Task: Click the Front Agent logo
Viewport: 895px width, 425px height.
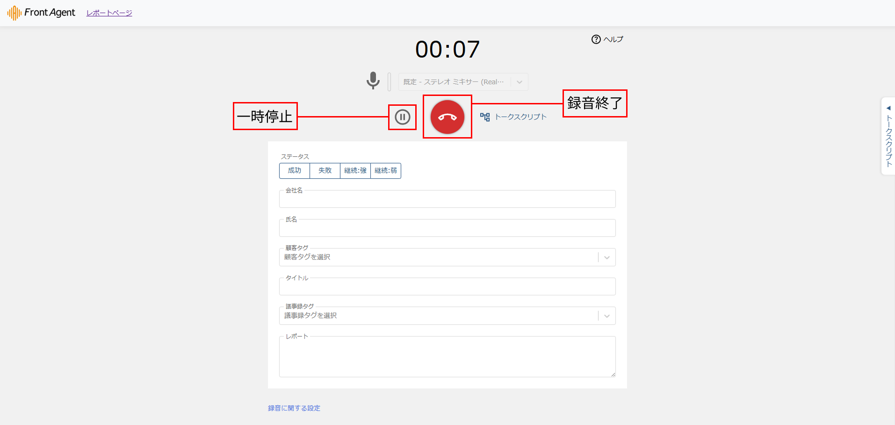Action: point(41,13)
